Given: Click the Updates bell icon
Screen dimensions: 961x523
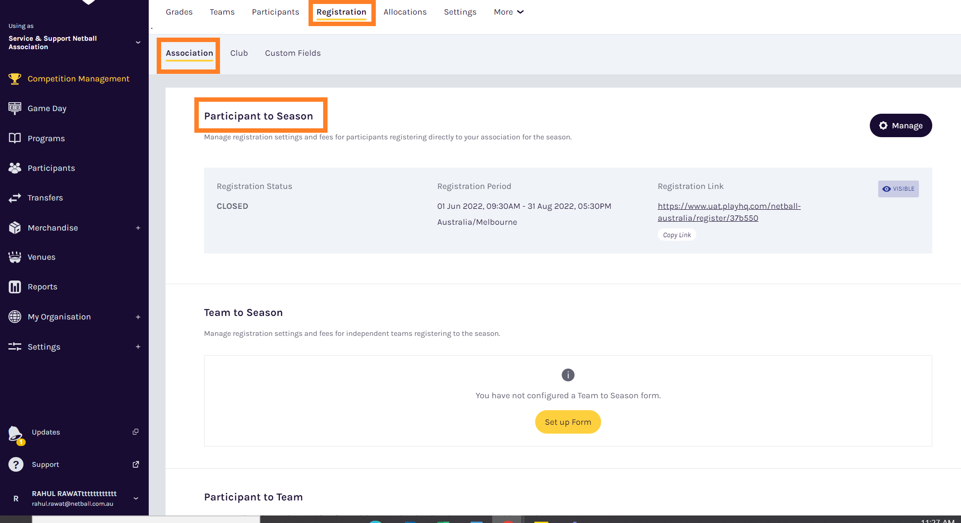Looking at the screenshot, I should click(15, 433).
